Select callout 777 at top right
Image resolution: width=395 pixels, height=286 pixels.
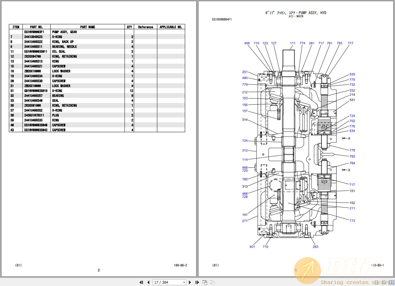point(350,43)
